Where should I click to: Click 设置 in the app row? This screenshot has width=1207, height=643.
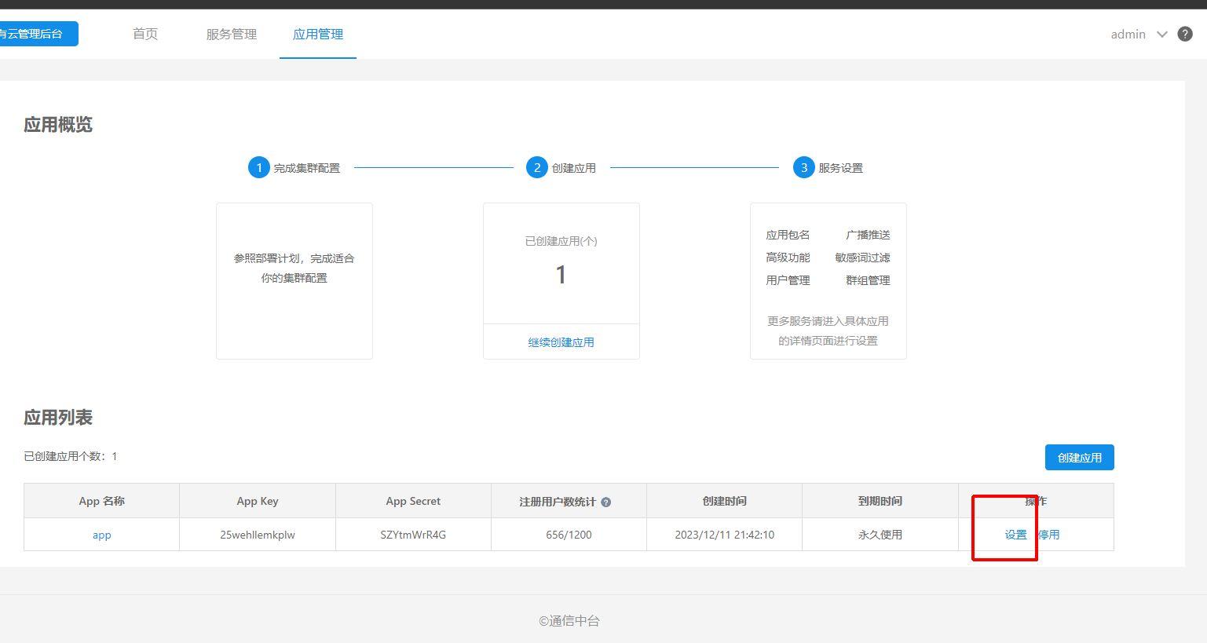tap(1015, 535)
